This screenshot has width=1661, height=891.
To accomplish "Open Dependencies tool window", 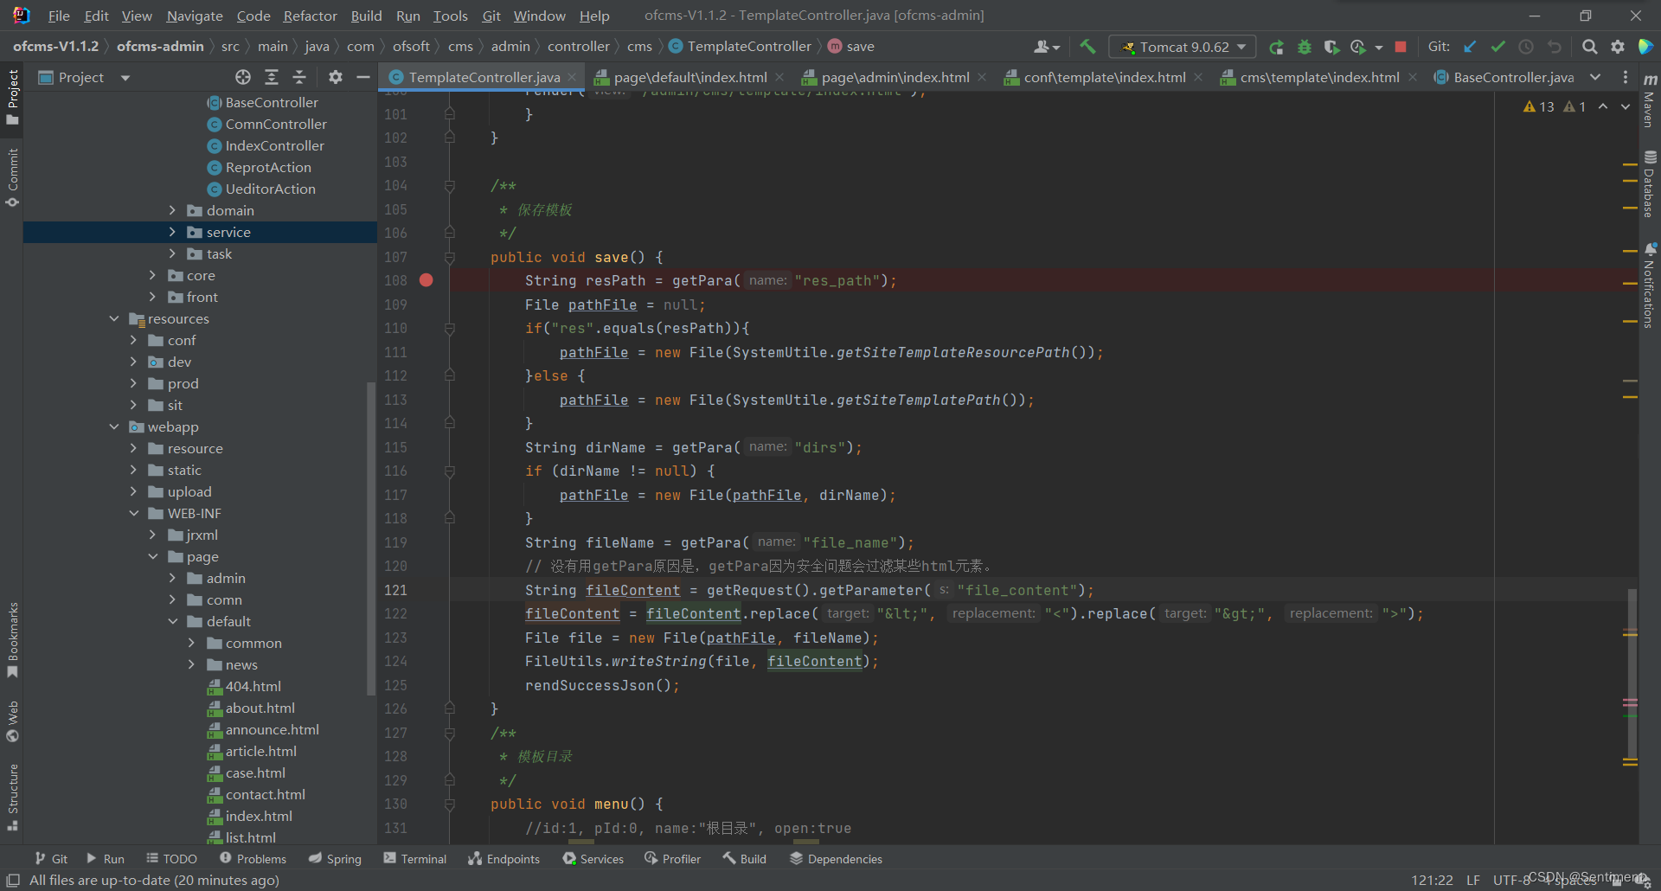I will (836, 858).
